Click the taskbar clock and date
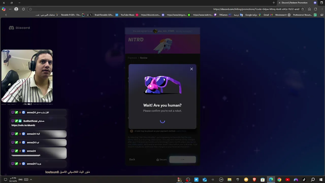The width and height of the screenshot is (325, 183). point(13,180)
